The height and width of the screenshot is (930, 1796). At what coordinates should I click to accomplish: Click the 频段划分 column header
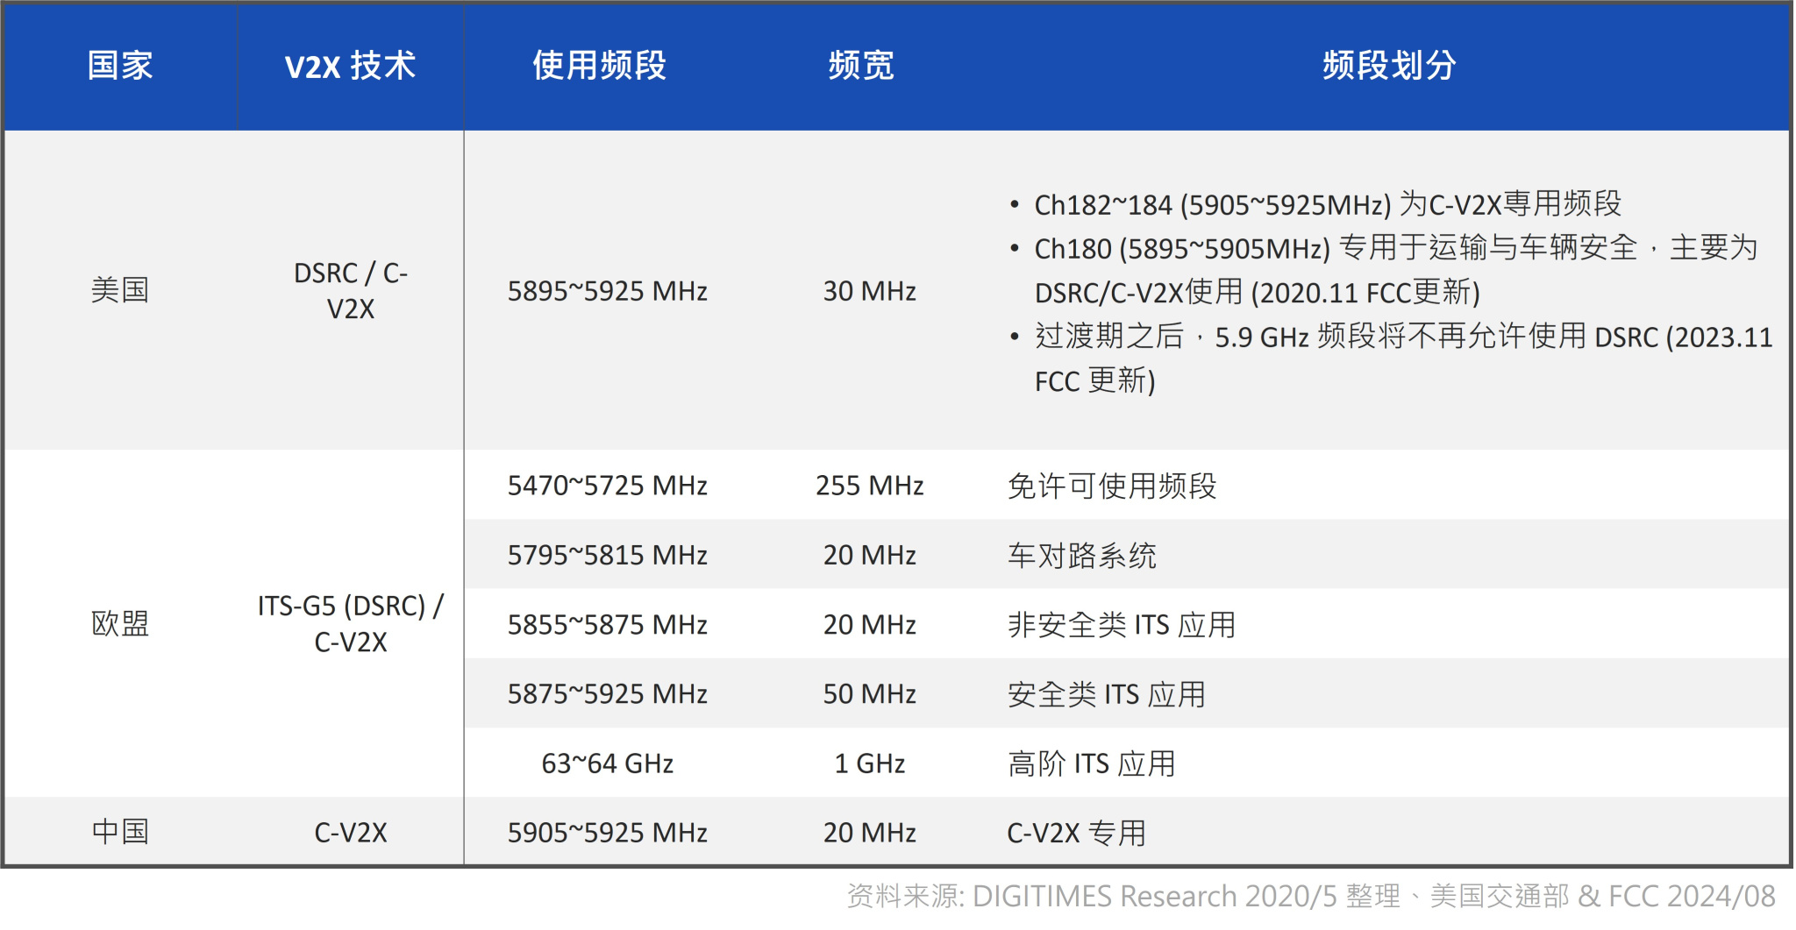[x=1390, y=66]
